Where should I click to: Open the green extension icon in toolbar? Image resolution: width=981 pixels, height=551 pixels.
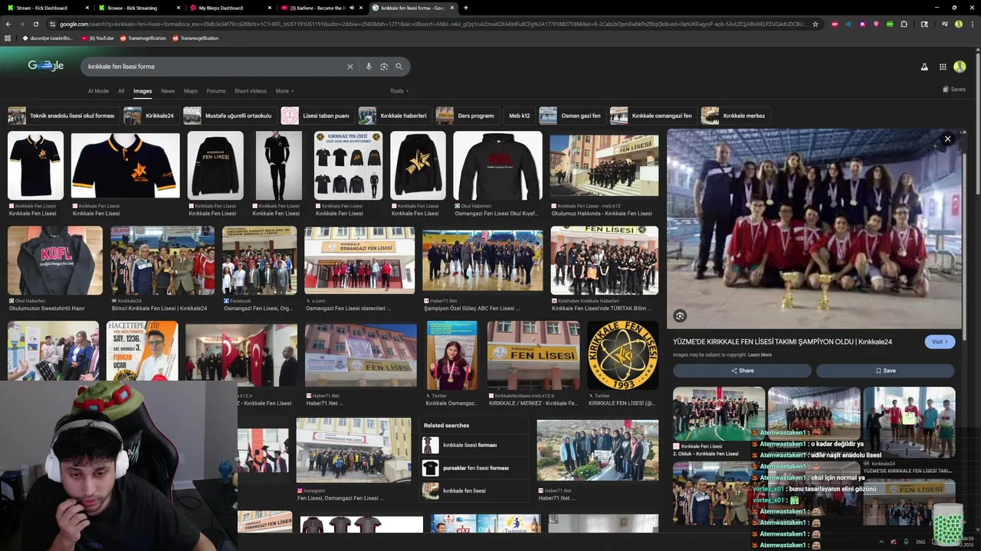(890, 24)
